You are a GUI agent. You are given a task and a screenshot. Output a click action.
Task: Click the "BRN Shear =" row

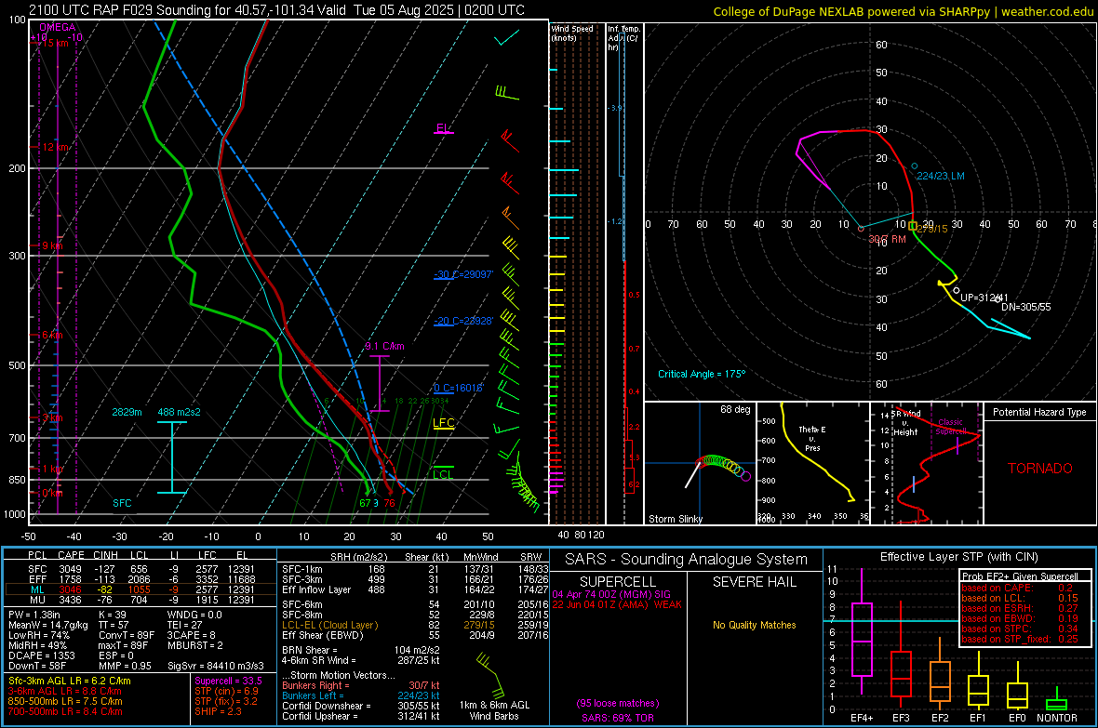pos(361,650)
